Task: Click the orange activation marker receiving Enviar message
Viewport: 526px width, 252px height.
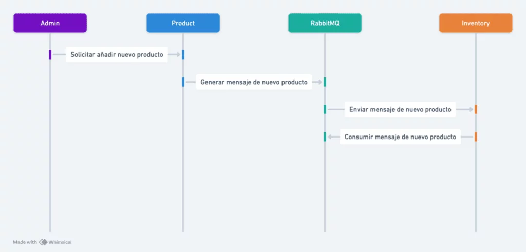Action: point(476,110)
